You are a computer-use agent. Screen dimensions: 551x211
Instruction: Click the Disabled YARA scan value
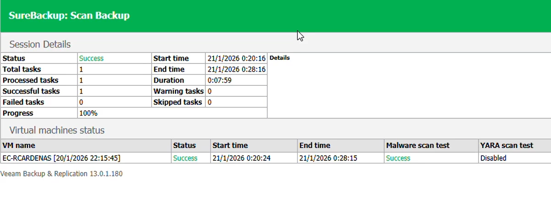(493, 158)
